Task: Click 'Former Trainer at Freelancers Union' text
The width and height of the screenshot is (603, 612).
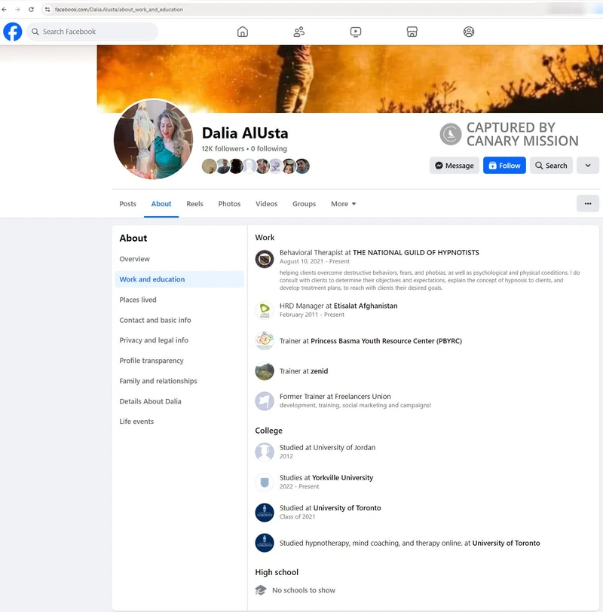Action: click(335, 396)
